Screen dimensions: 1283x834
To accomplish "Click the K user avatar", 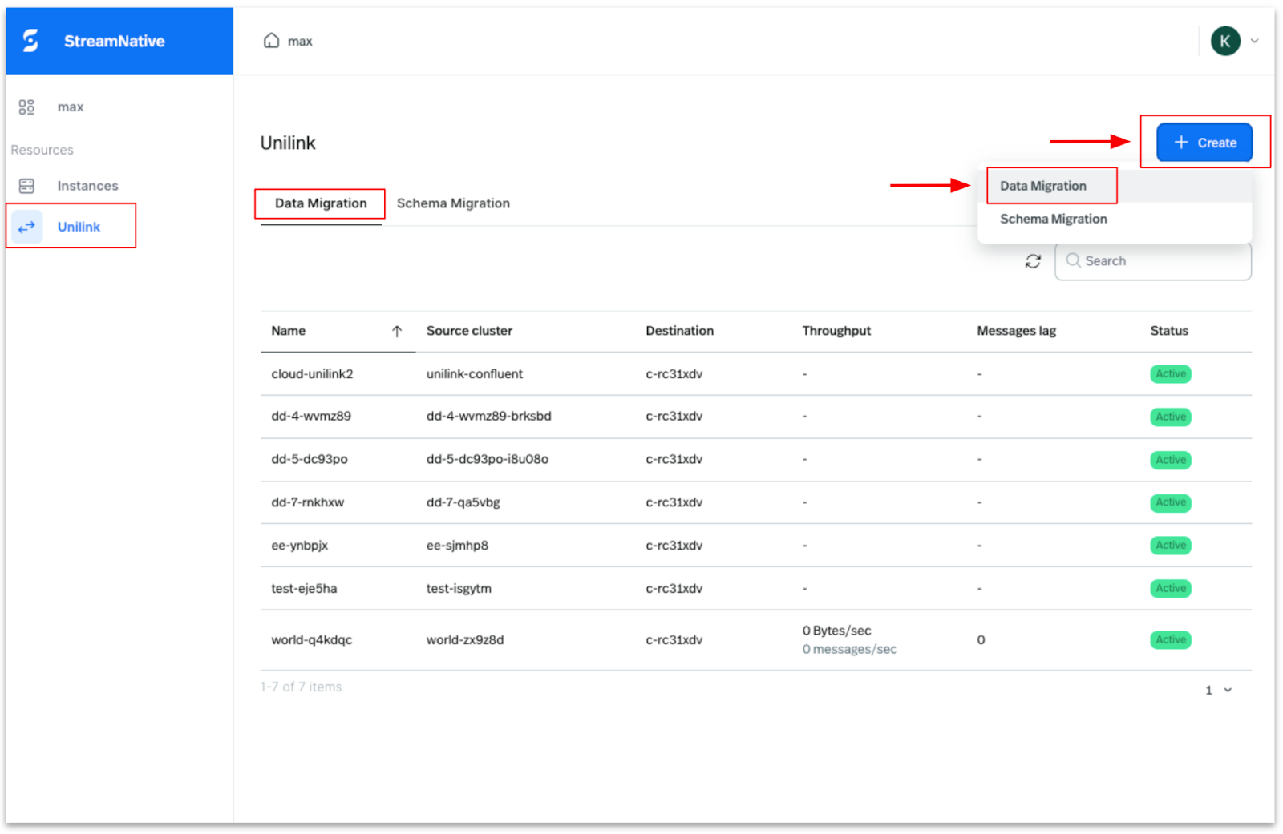I will [x=1224, y=41].
